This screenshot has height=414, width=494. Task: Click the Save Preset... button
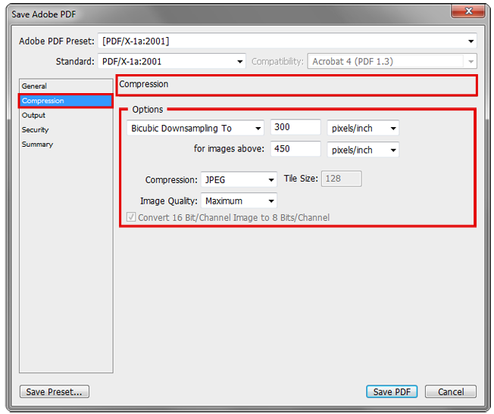(55, 391)
